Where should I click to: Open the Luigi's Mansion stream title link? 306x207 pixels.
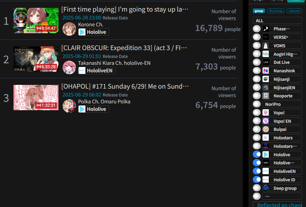tap(125, 9)
